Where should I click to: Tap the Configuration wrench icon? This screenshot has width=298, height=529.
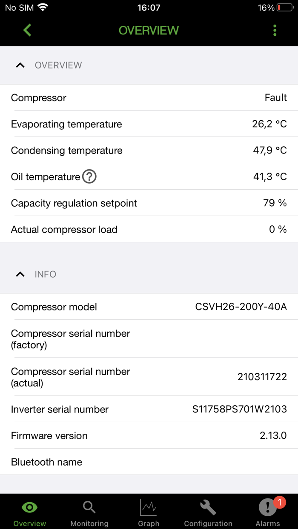click(x=208, y=507)
